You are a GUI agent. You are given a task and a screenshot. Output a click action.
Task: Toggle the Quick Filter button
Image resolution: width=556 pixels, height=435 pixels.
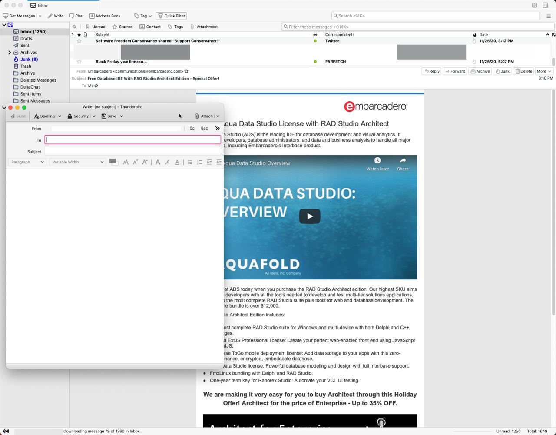pos(171,16)
